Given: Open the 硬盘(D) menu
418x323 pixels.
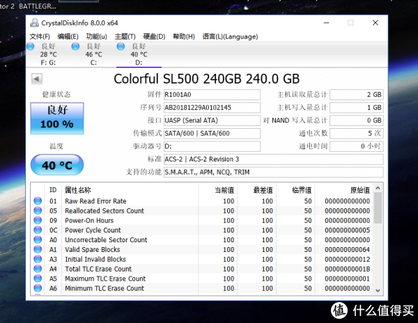Looking at the screenshot, I should [154, 36].
